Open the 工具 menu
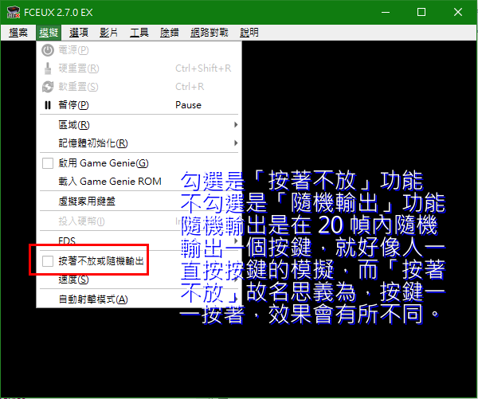 tap(139, 33)
